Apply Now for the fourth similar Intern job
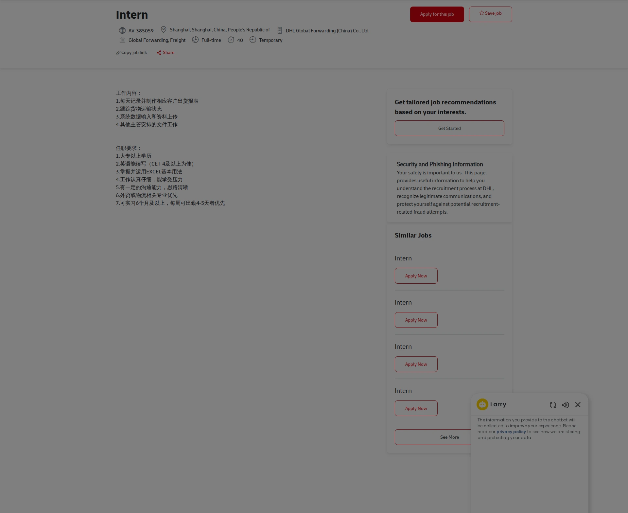The width and height of the screenshot is (628, 513). point(416,408)
